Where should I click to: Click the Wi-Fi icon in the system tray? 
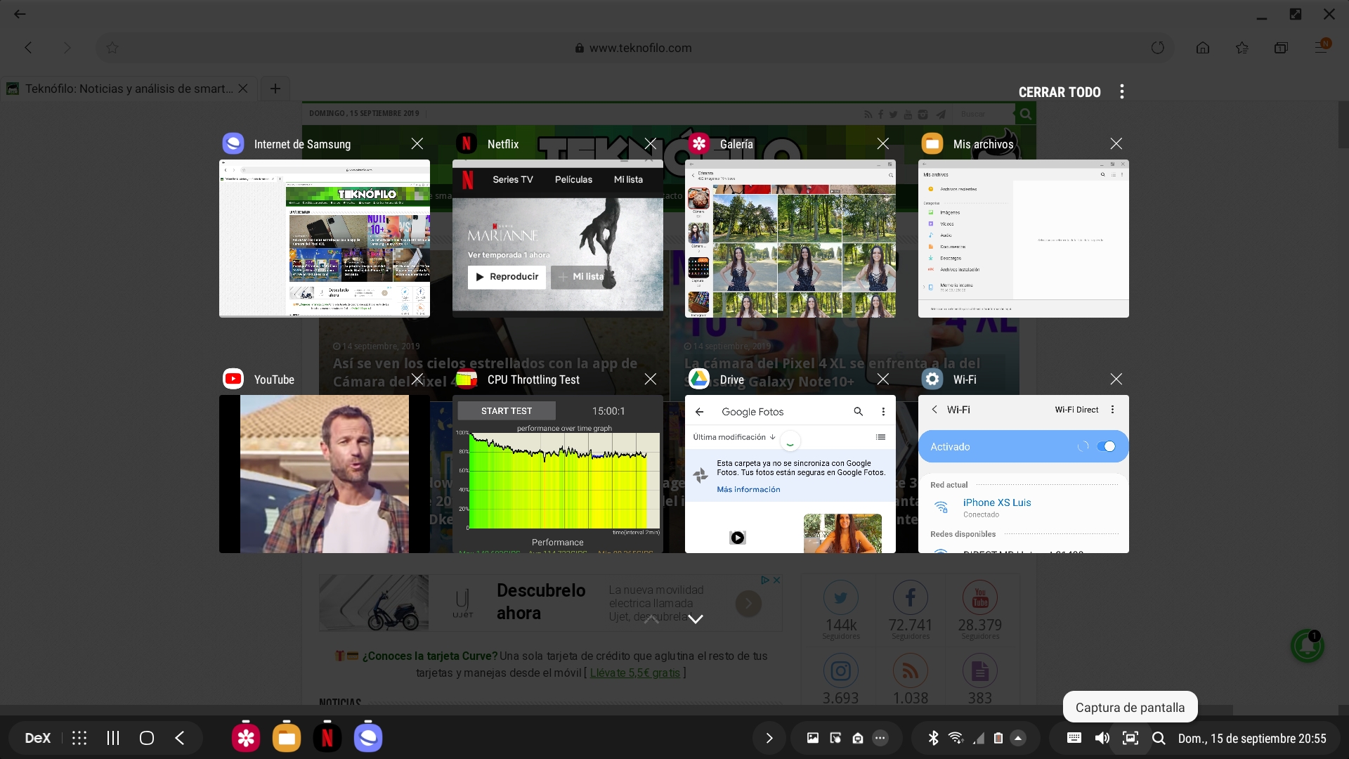(x=956, y=738)
